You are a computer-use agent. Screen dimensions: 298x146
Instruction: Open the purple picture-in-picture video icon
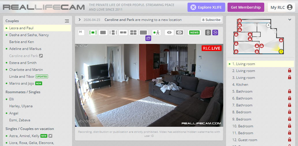pyautogui.click(x=148, y=38)
